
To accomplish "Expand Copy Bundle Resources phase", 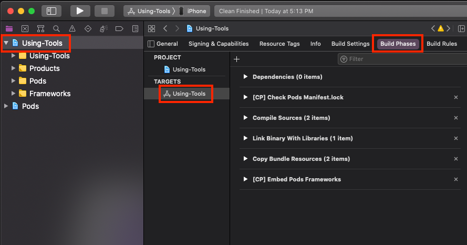I will 245,159.
